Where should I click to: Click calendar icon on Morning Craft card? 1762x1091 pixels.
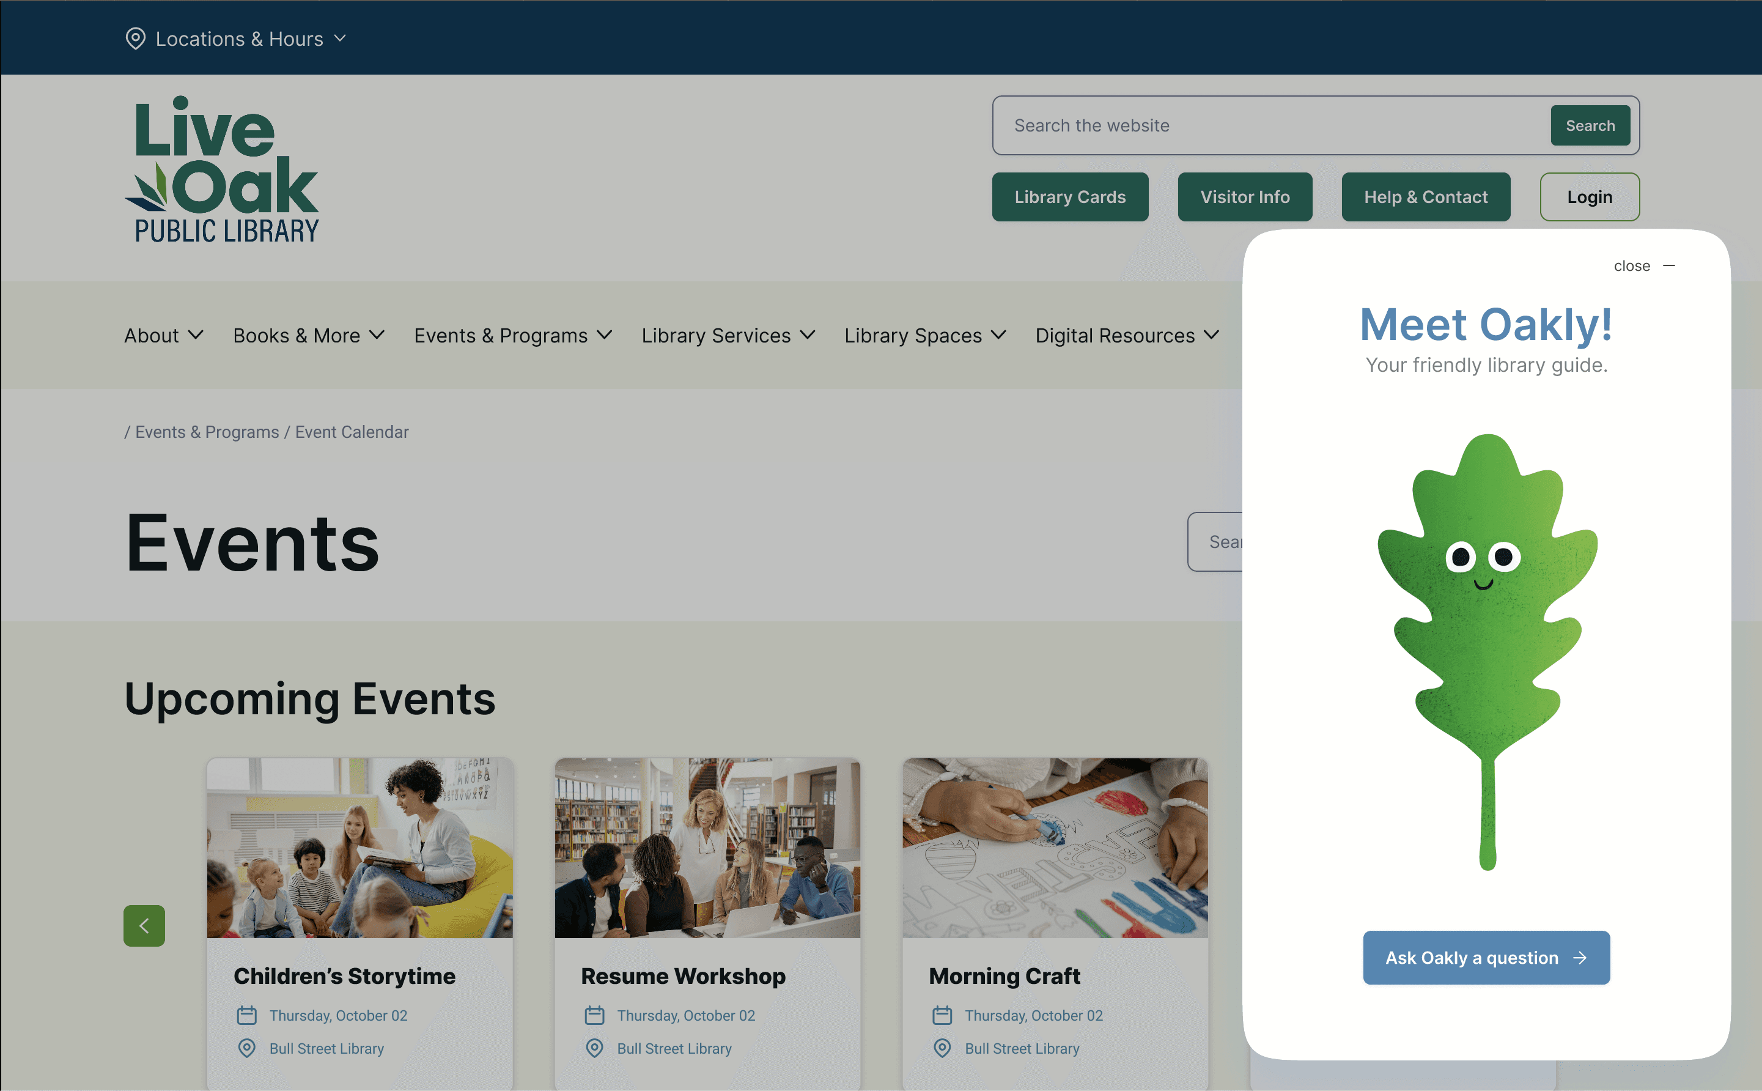pos(942,1015)
